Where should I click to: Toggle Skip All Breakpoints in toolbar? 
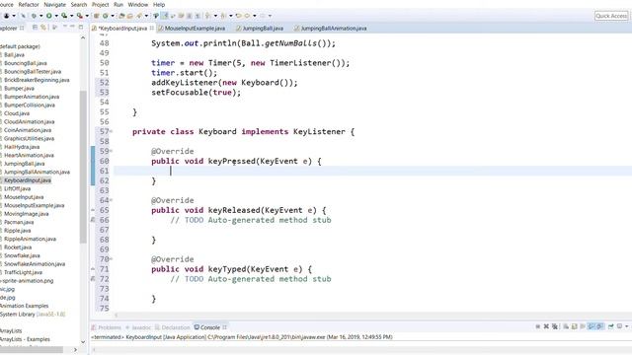coord(23,16)
